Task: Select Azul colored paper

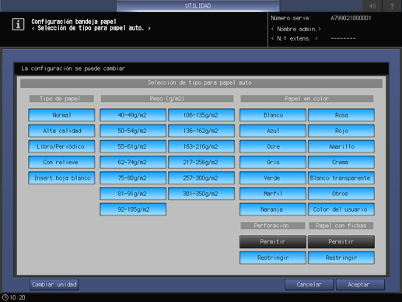Action: coord(273,131)
